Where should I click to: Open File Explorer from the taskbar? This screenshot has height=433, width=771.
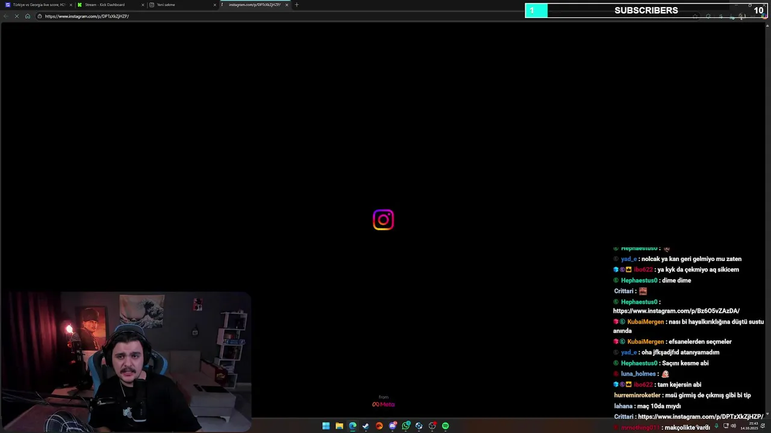pyautogui.click(x=339, y=426)
